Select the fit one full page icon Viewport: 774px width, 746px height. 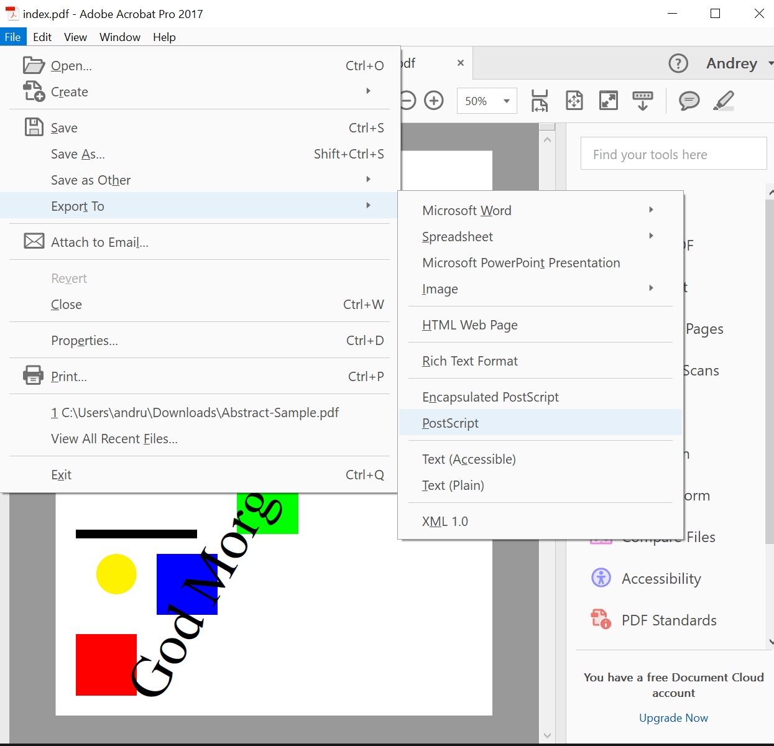574,100
